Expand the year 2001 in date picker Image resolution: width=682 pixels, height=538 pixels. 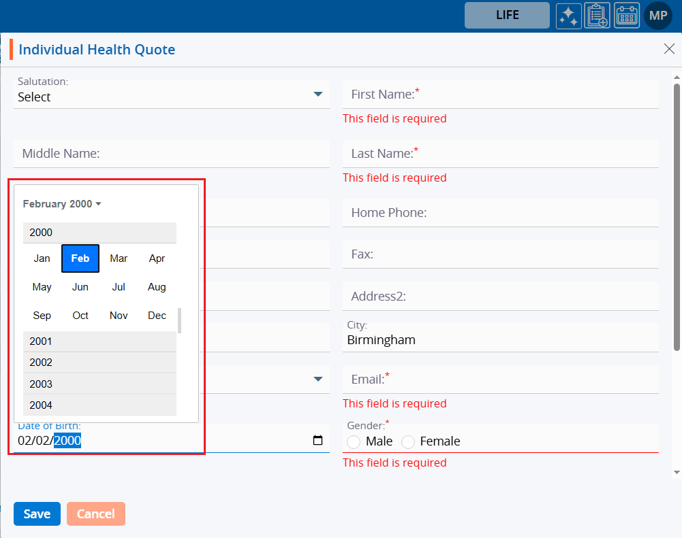99,341
